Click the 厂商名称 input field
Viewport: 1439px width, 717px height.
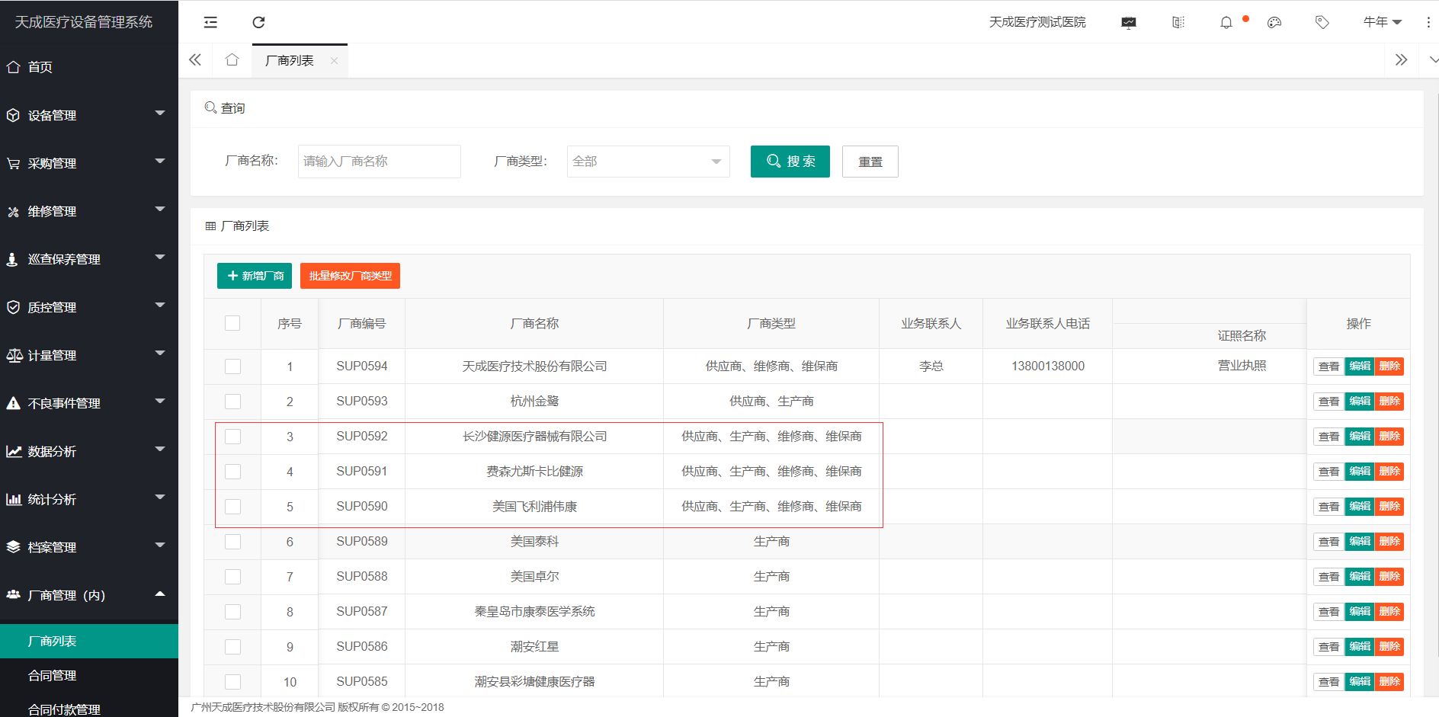point(379,162)
